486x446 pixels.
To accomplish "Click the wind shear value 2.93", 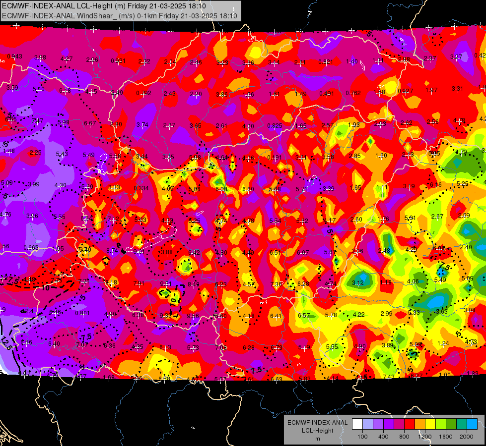I will tap(380, 124).
